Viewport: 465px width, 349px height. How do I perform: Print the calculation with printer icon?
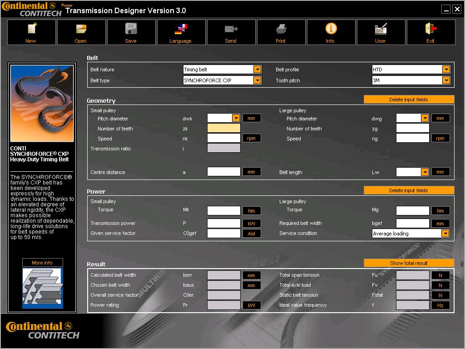[x=281, y=32]
